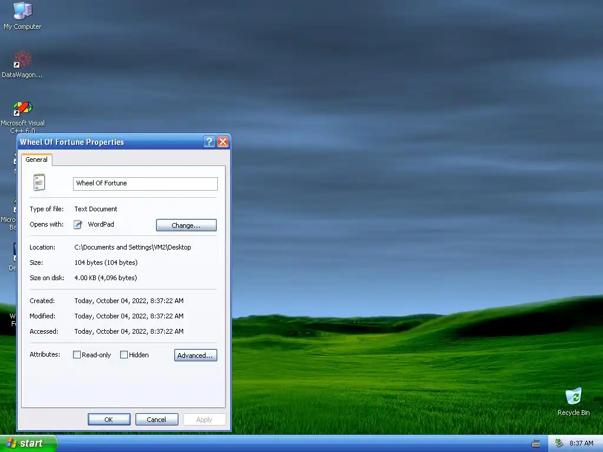Click the Text Document file type value

pos(96,209)
